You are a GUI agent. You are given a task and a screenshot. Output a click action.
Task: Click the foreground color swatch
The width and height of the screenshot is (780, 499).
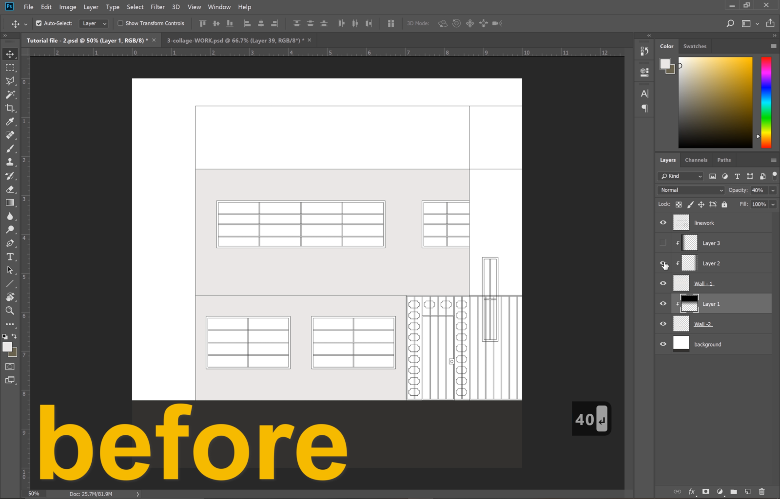click(7, 348)
